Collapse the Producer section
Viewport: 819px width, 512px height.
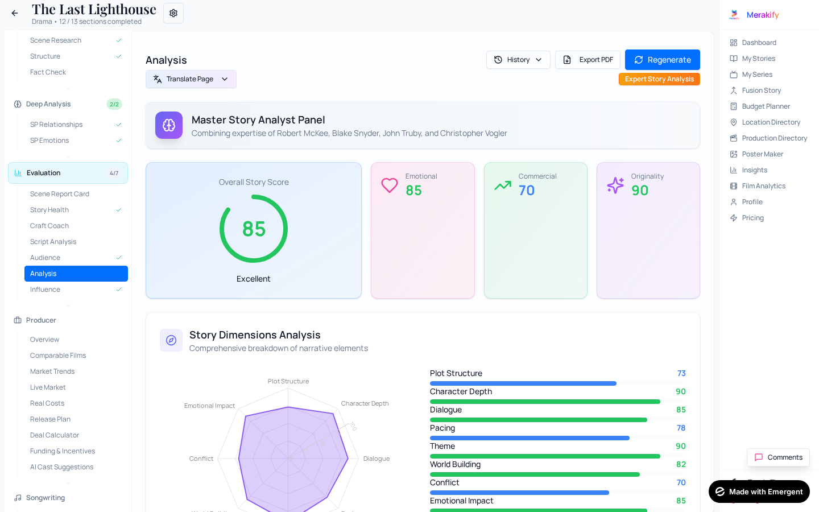[x=68, y=320]
